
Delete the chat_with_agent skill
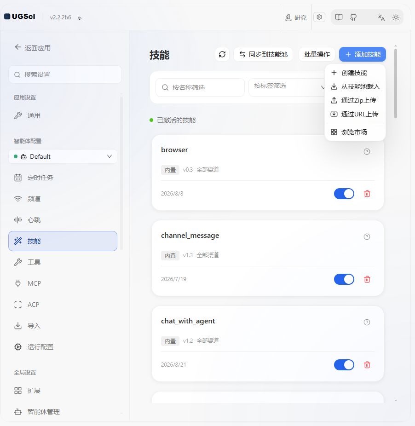[367, 365]
